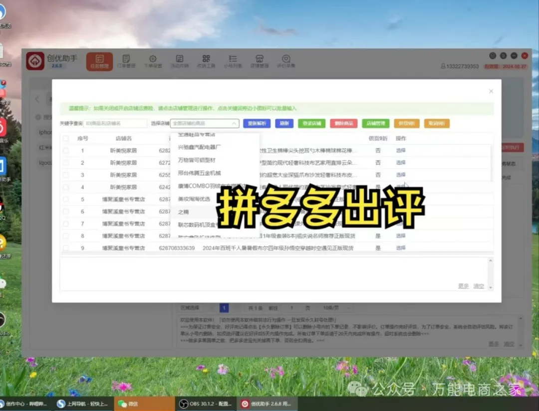The width and height of the screenshot is (539, 411).
Task: Click the 关键字查询 search input field
Action: coord(115,123)
